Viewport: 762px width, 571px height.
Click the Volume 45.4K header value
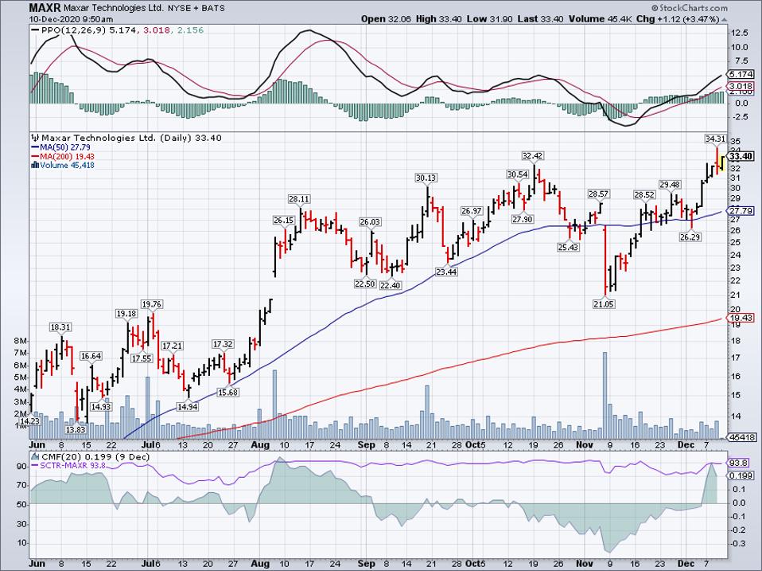(601, 19)
